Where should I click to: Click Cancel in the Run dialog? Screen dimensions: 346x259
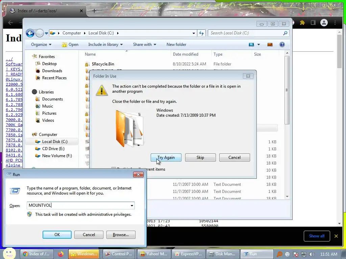pos(89,235)
